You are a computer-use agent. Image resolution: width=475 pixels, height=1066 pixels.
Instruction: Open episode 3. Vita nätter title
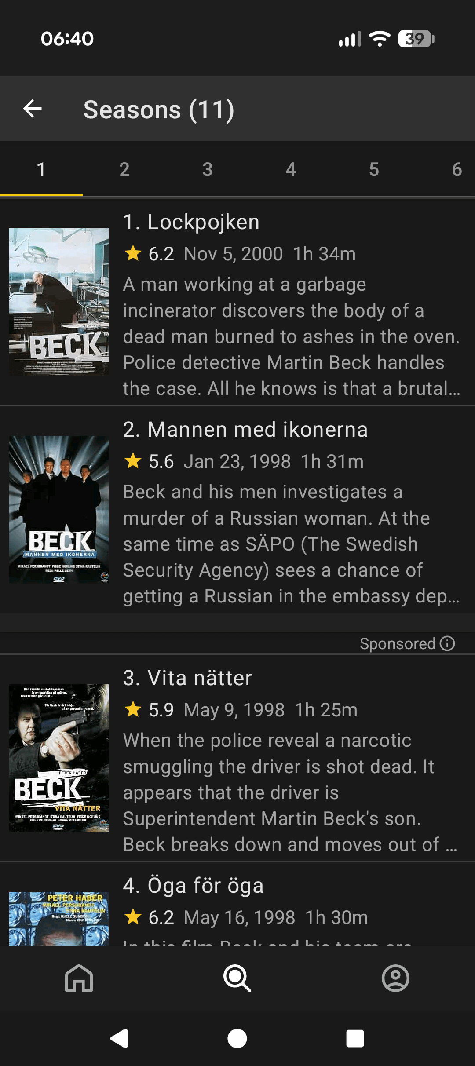pyautogui.click(x=188, y=678)
